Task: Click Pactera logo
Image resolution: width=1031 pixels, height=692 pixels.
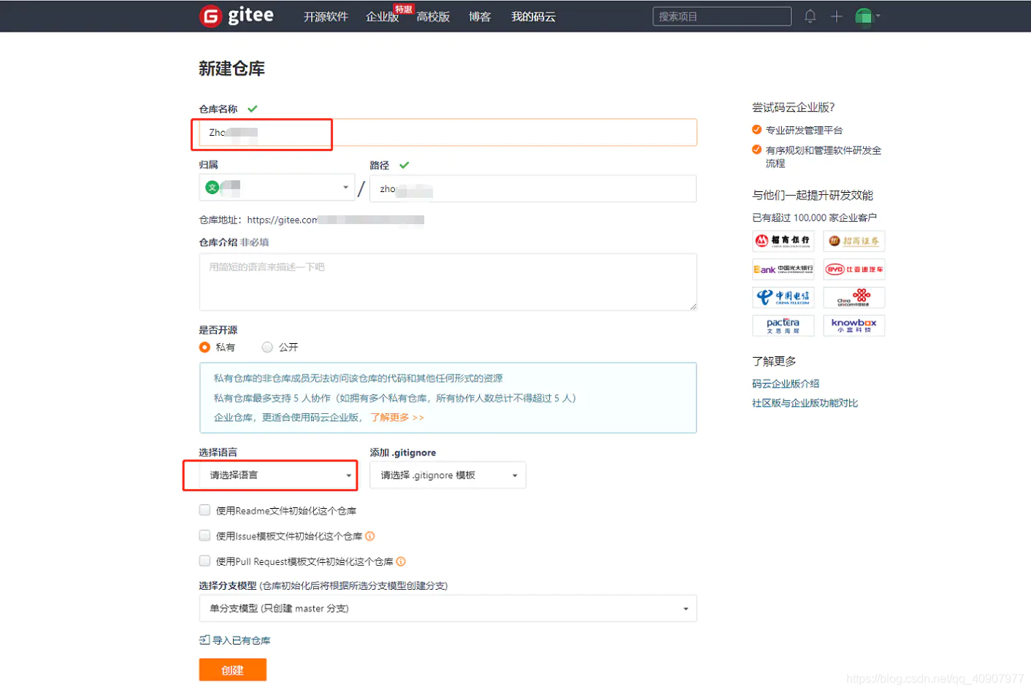Action: click(783, 326)
